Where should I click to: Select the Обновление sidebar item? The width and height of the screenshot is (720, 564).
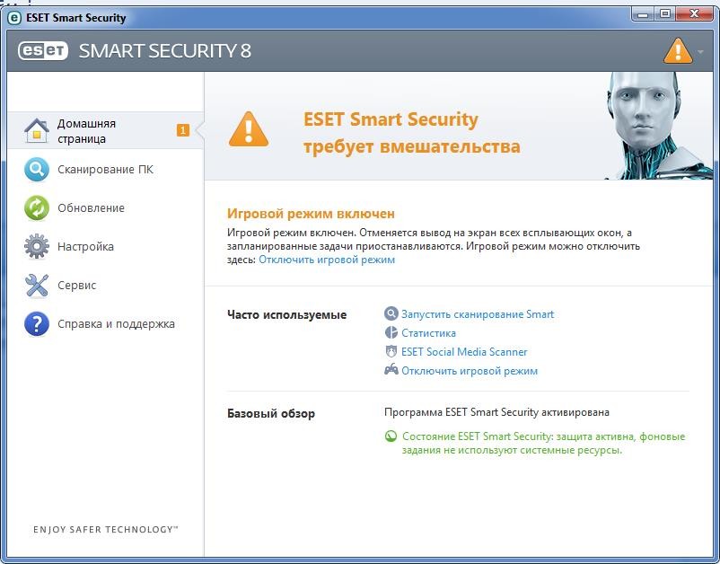pos(91,208)
